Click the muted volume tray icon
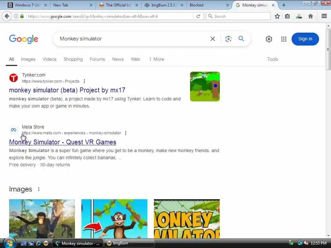331x248 pixels. (306, 243)
